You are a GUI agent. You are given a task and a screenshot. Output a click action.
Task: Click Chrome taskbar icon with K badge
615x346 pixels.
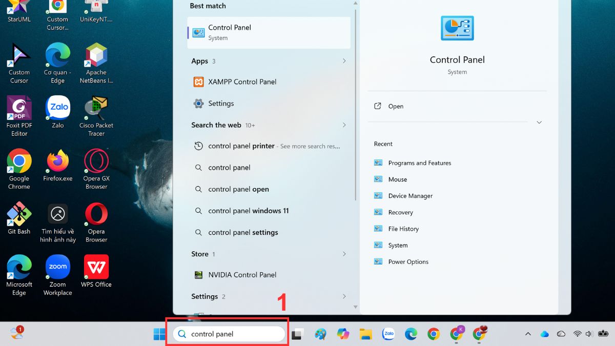point(457,333)
